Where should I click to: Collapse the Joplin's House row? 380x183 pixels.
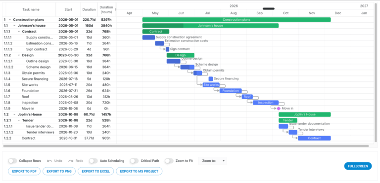[14, 114]
